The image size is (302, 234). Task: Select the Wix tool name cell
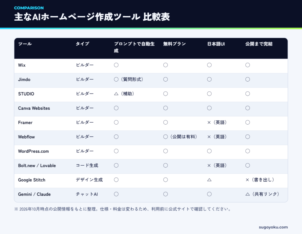[22, 65]
